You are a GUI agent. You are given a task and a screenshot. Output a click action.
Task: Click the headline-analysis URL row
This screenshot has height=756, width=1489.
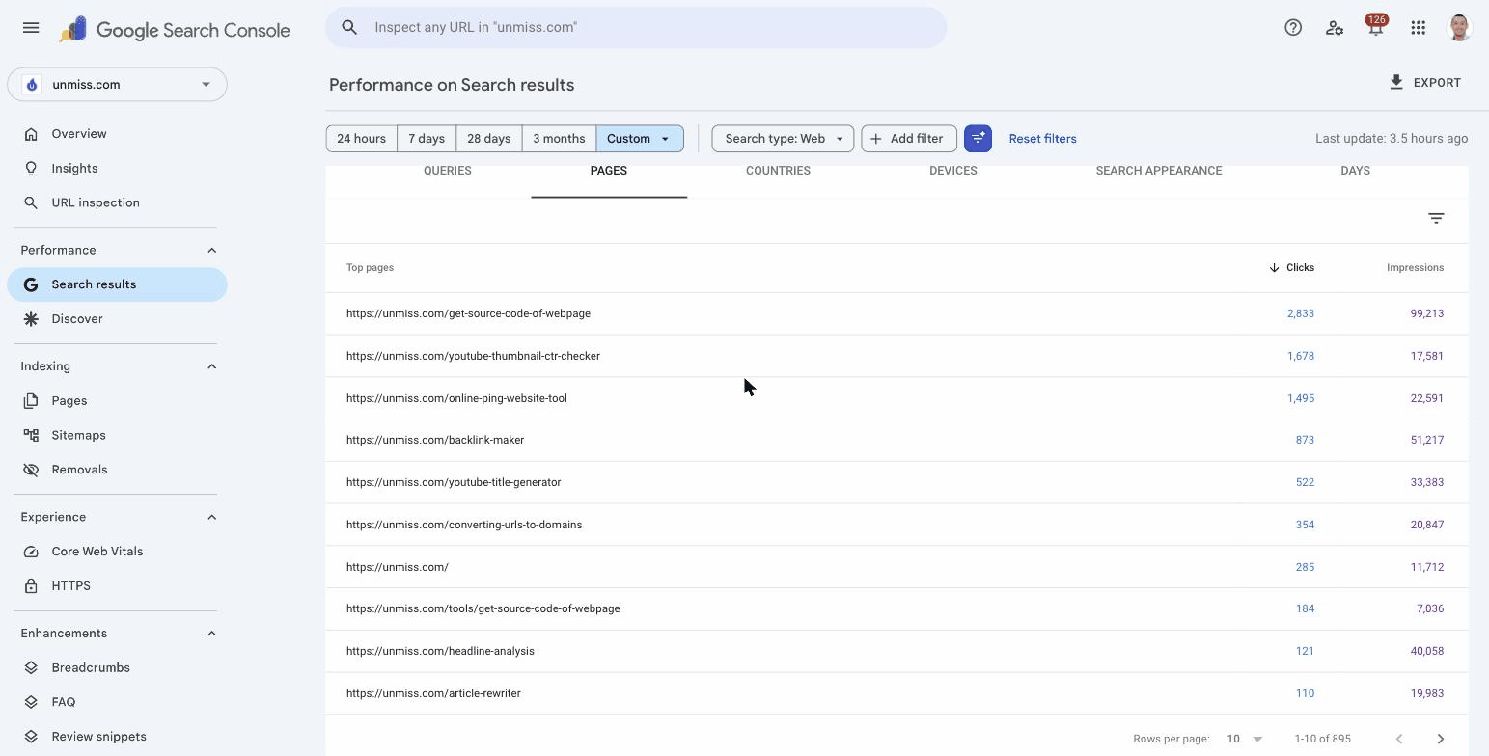(896, 652)
